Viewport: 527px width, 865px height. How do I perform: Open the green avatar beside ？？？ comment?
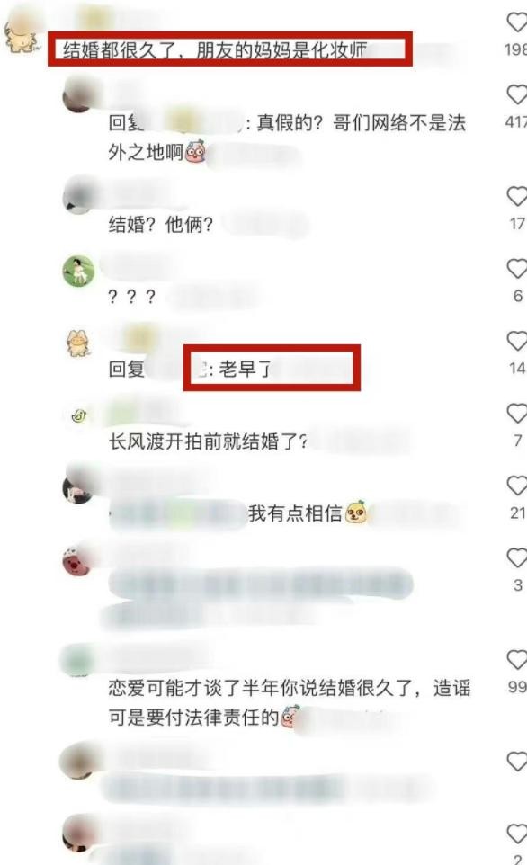click(x=78, y=272)
